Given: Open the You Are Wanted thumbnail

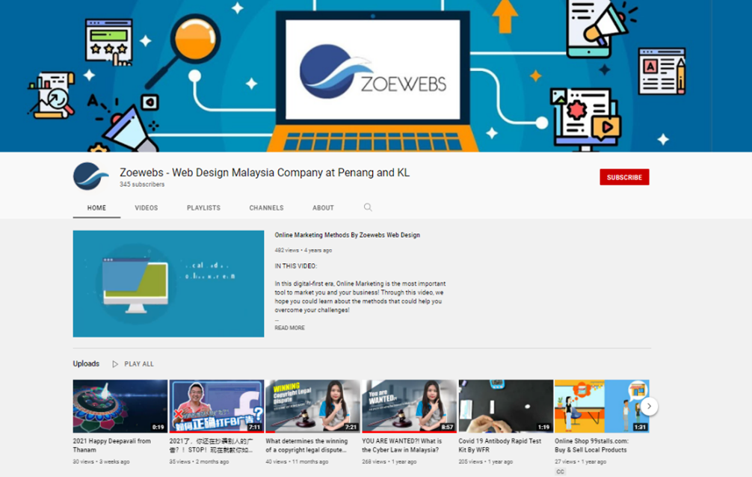Looking at the screenshot, I should pos(409,406).
